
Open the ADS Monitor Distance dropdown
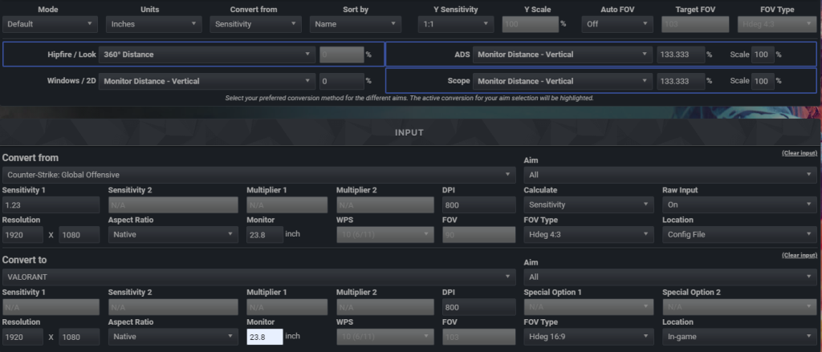(x=563, y=55)
